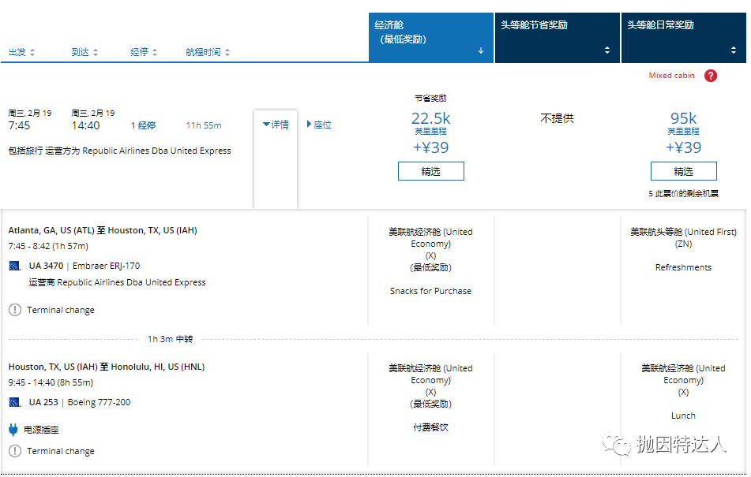Click United logo next to UA 253
This screenshot has width=751, height=477.
tap(15, 402)
